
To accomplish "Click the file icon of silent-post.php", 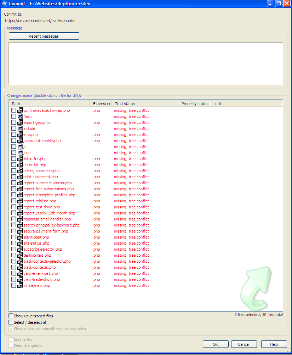I will click(20, 237).
